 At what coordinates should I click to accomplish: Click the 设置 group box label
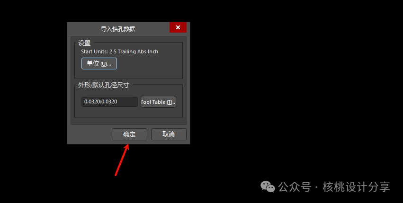coord(84,43)
